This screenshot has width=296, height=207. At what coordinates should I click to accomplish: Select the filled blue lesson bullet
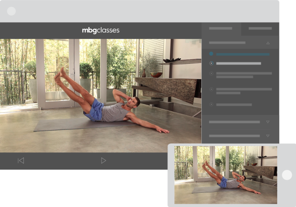point(211,54)
